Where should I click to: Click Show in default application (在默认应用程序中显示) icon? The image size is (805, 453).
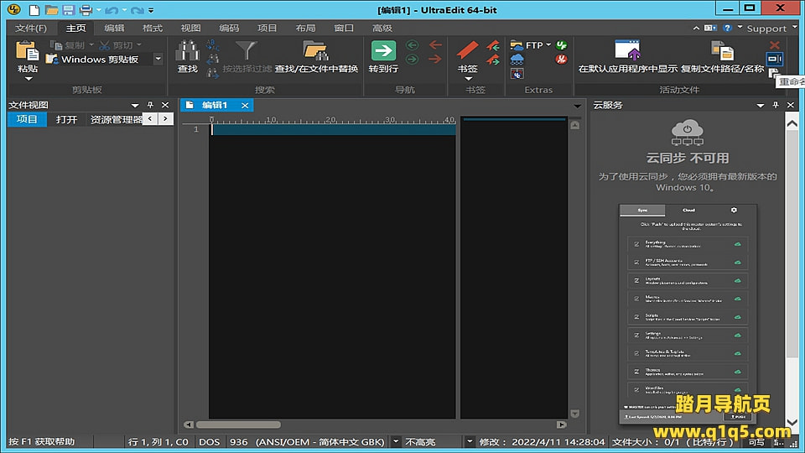[627, 50]
